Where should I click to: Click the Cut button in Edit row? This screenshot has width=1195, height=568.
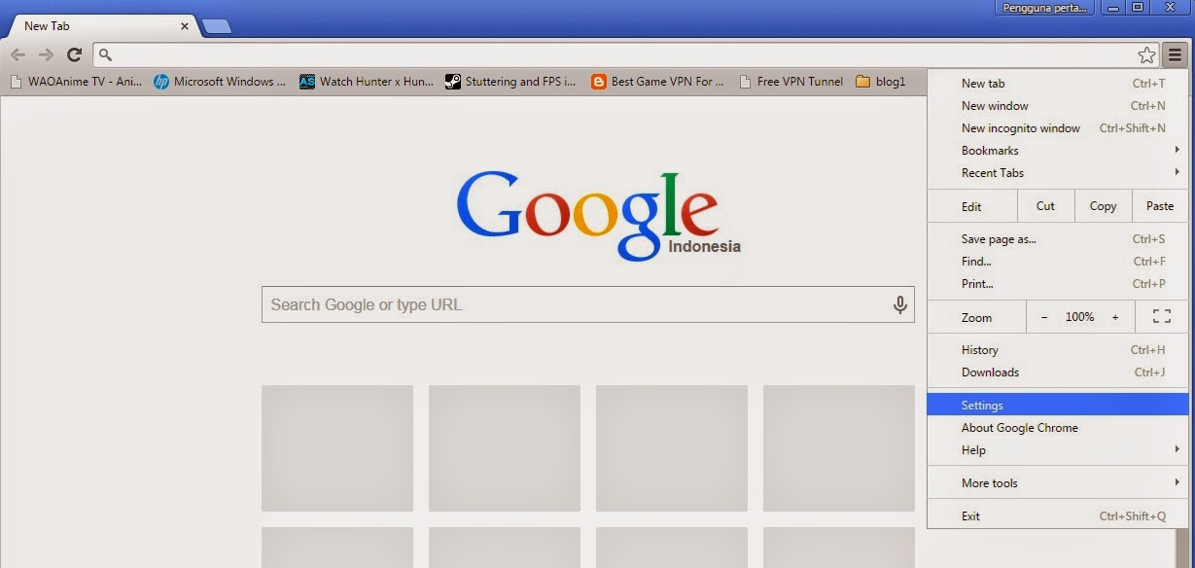coord(1045,206)
